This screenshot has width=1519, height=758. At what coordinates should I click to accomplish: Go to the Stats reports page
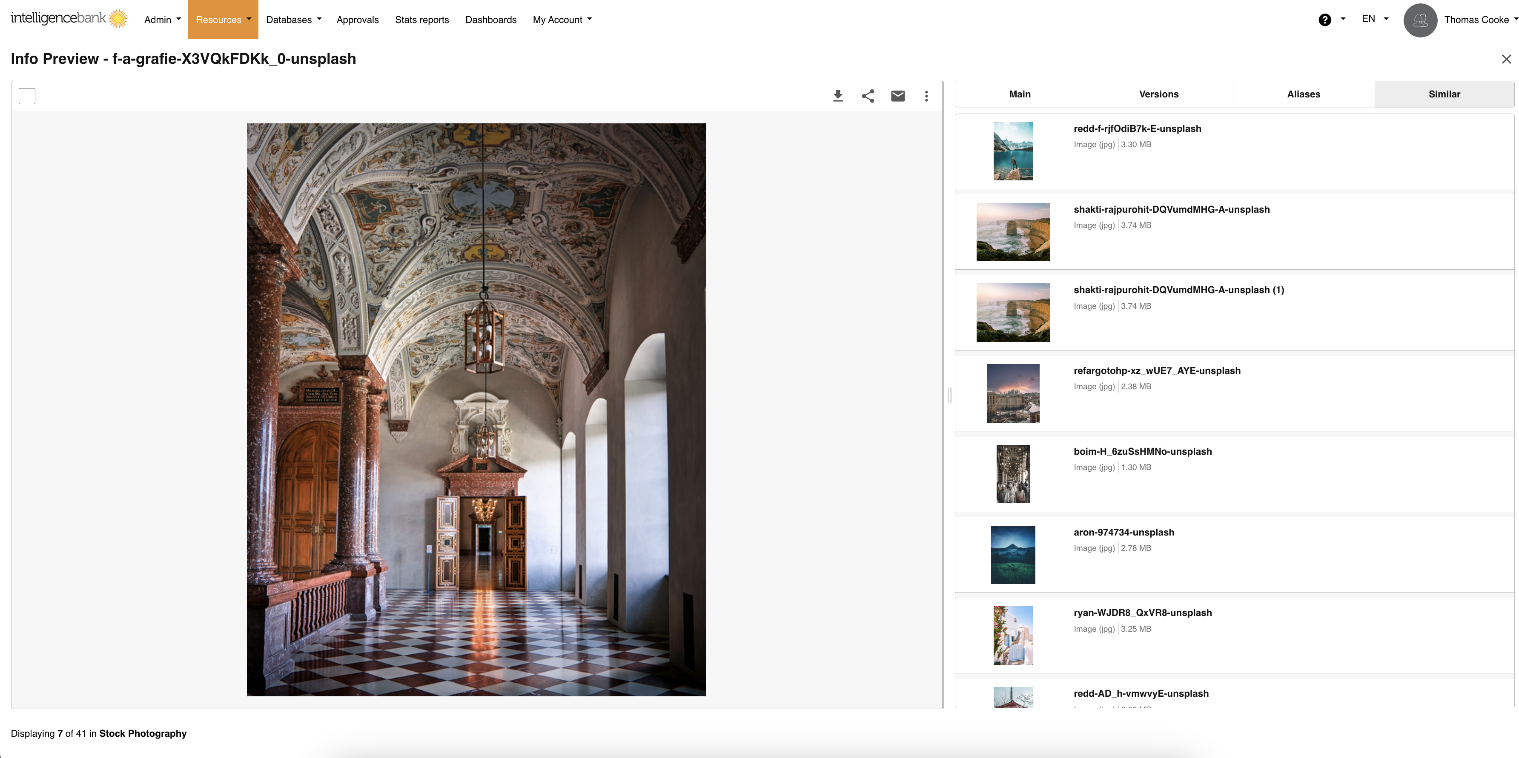click(x=421, y=20)
